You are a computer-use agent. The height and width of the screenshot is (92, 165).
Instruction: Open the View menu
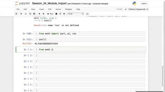33,9
